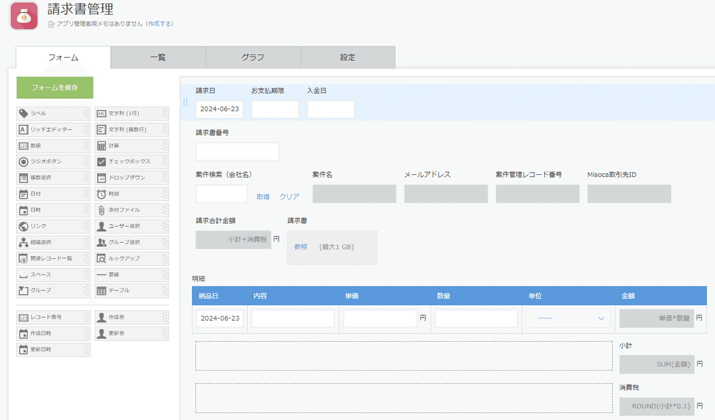
Task: Click the 納品日 date cell in table
Action: click(220, 318)
